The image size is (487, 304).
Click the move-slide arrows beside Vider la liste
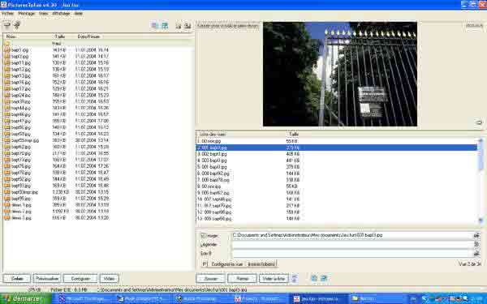[x=295, y=278]
